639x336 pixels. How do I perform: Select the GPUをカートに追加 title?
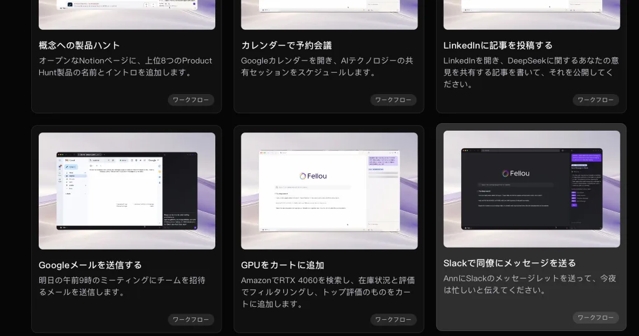[283, 265]
